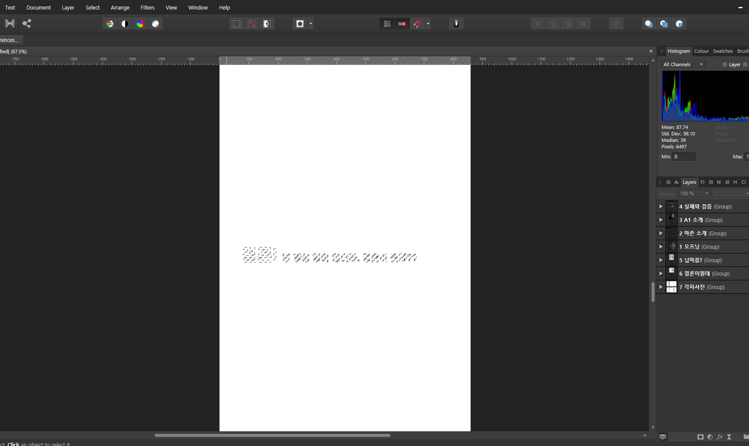Click the Share icon in toolbar

27,23
